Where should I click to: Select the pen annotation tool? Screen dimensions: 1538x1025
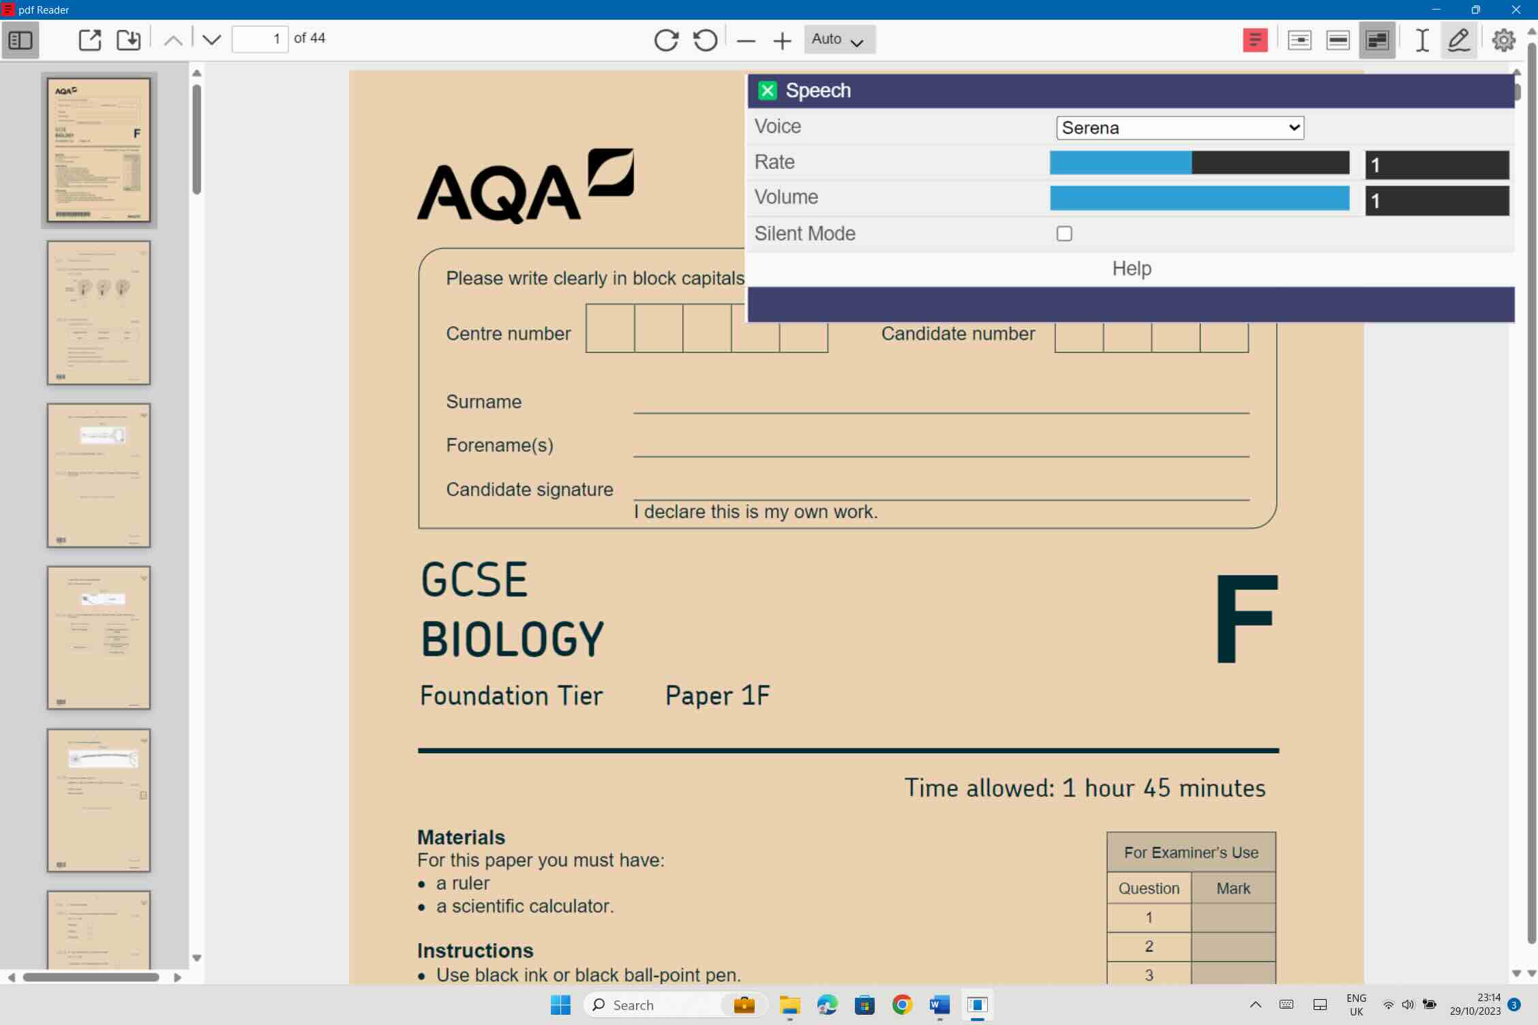[1458, 40]
